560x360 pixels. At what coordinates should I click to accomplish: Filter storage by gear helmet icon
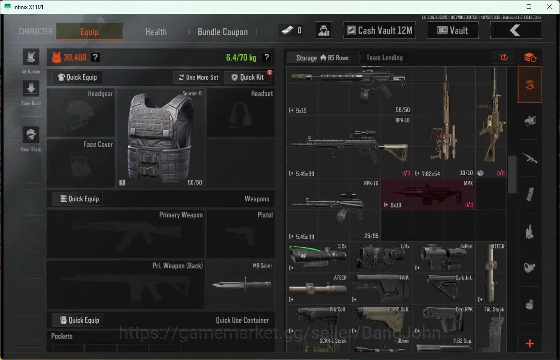(530, 121)
